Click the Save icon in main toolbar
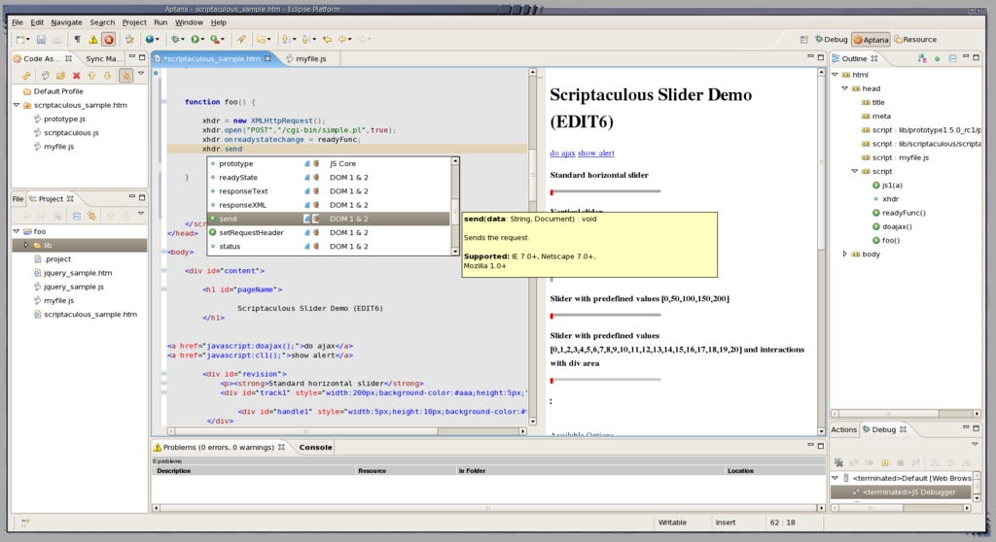This screenshot has height=542, width=996. click(41, 40)
